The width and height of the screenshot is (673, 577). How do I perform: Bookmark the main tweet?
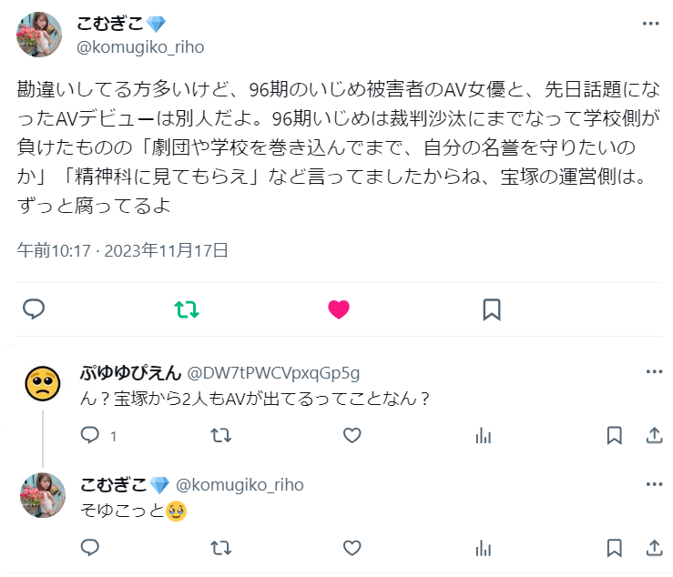click(x=492, y=309)
